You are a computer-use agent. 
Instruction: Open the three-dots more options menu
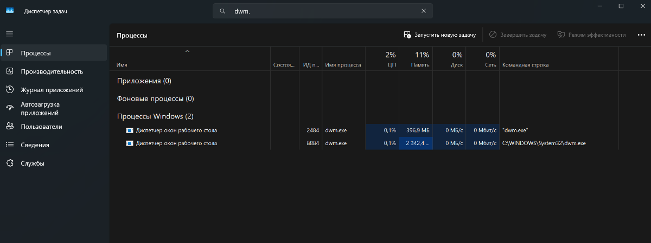pos(641,35)
